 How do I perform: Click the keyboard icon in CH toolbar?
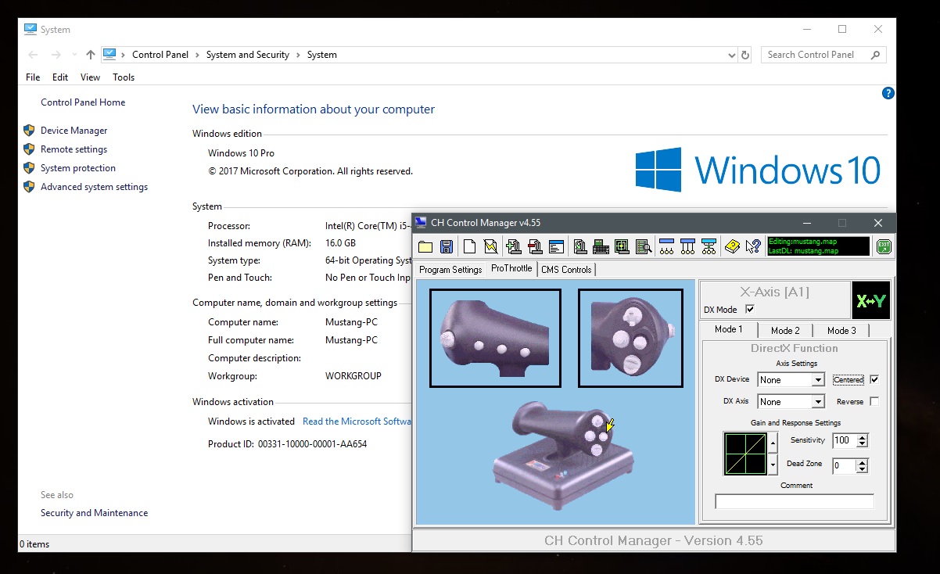[x=601, y=247]
